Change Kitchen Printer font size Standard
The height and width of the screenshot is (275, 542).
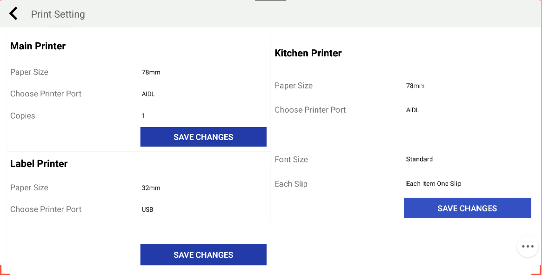(467, 159)
